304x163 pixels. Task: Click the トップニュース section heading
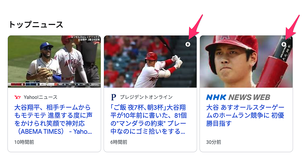(x=36, y=25)
